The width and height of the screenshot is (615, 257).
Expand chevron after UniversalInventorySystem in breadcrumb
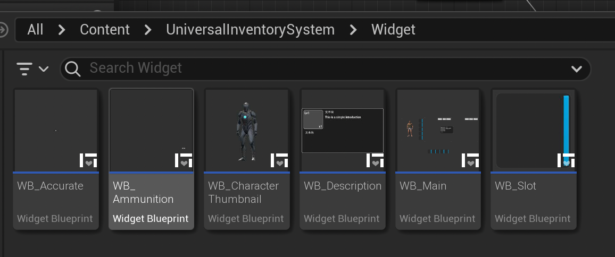353,30
